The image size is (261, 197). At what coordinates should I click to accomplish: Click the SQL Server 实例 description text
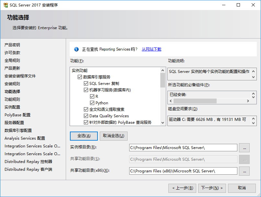(209, 72)
